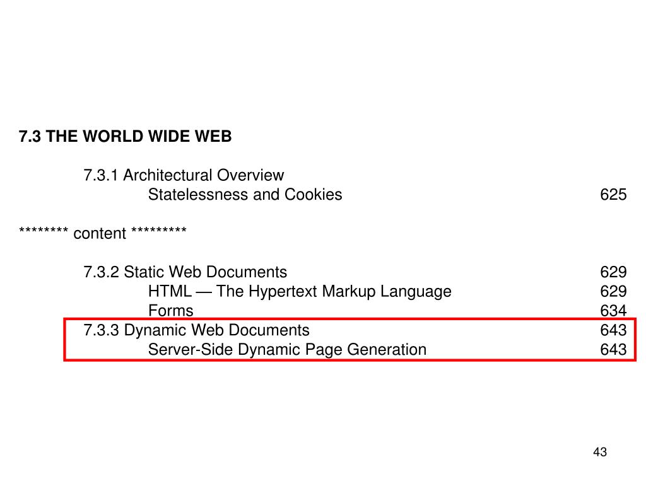Click '7.3.3 Dynamic Web Documents' entry
646x484 pixels.
pos(197,330)
